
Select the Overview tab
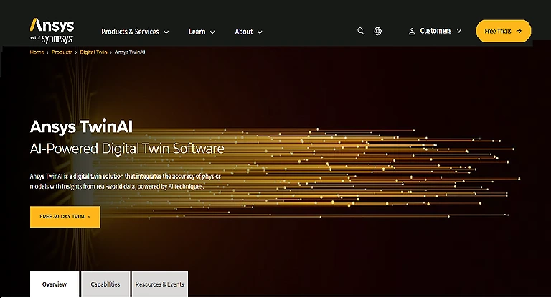(x=55, y=284)
